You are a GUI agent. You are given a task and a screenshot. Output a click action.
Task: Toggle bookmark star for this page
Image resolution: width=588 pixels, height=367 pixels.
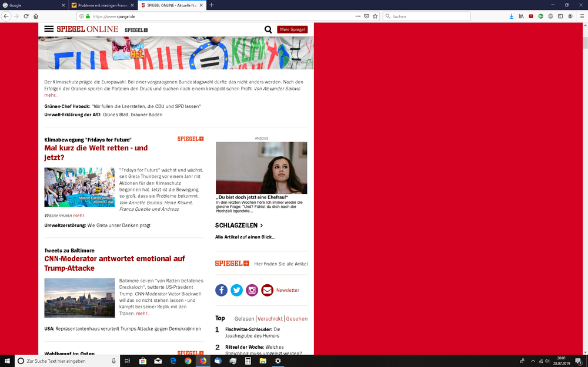click(375, 16)
